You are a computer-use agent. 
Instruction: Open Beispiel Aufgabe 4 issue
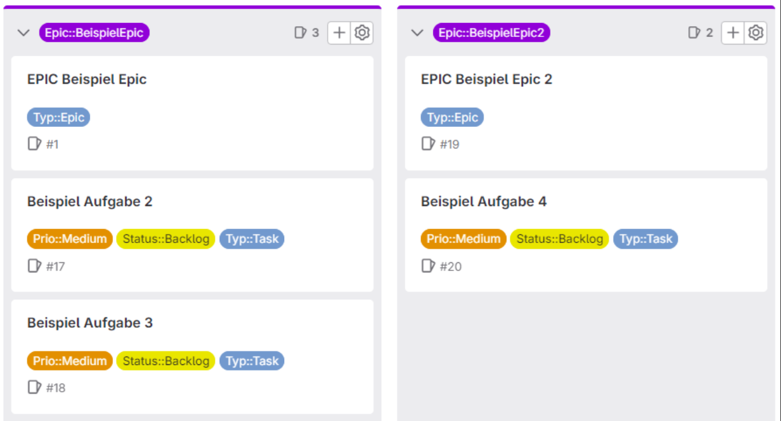coord(484,202)
